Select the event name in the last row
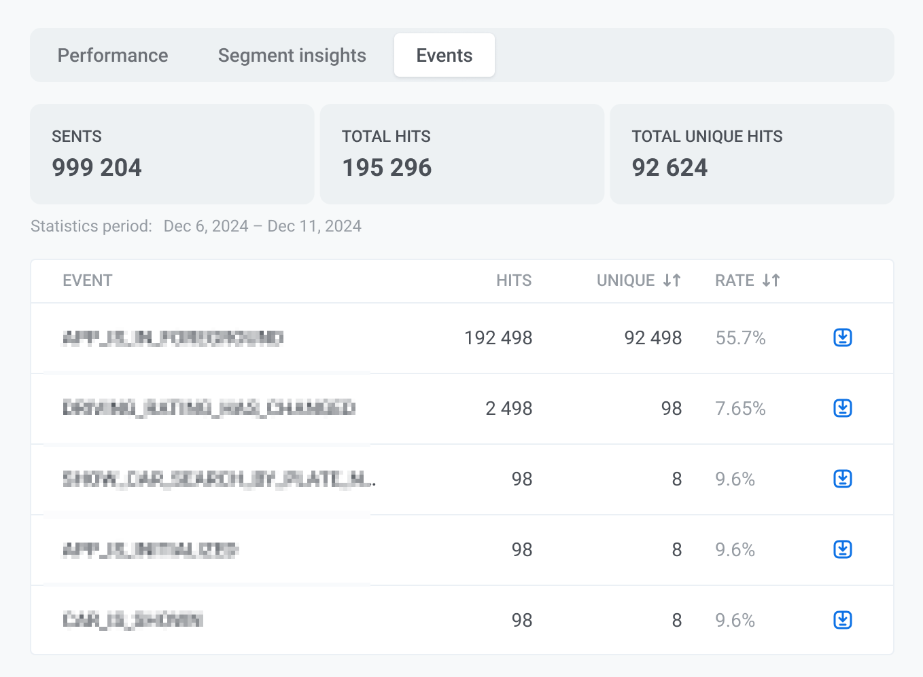This screenshot has height=677, width=923. (133, 620)
